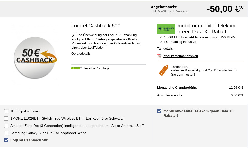Select the 1MORE E1026BT Kopfhörer checkbox

click(6, 119)
